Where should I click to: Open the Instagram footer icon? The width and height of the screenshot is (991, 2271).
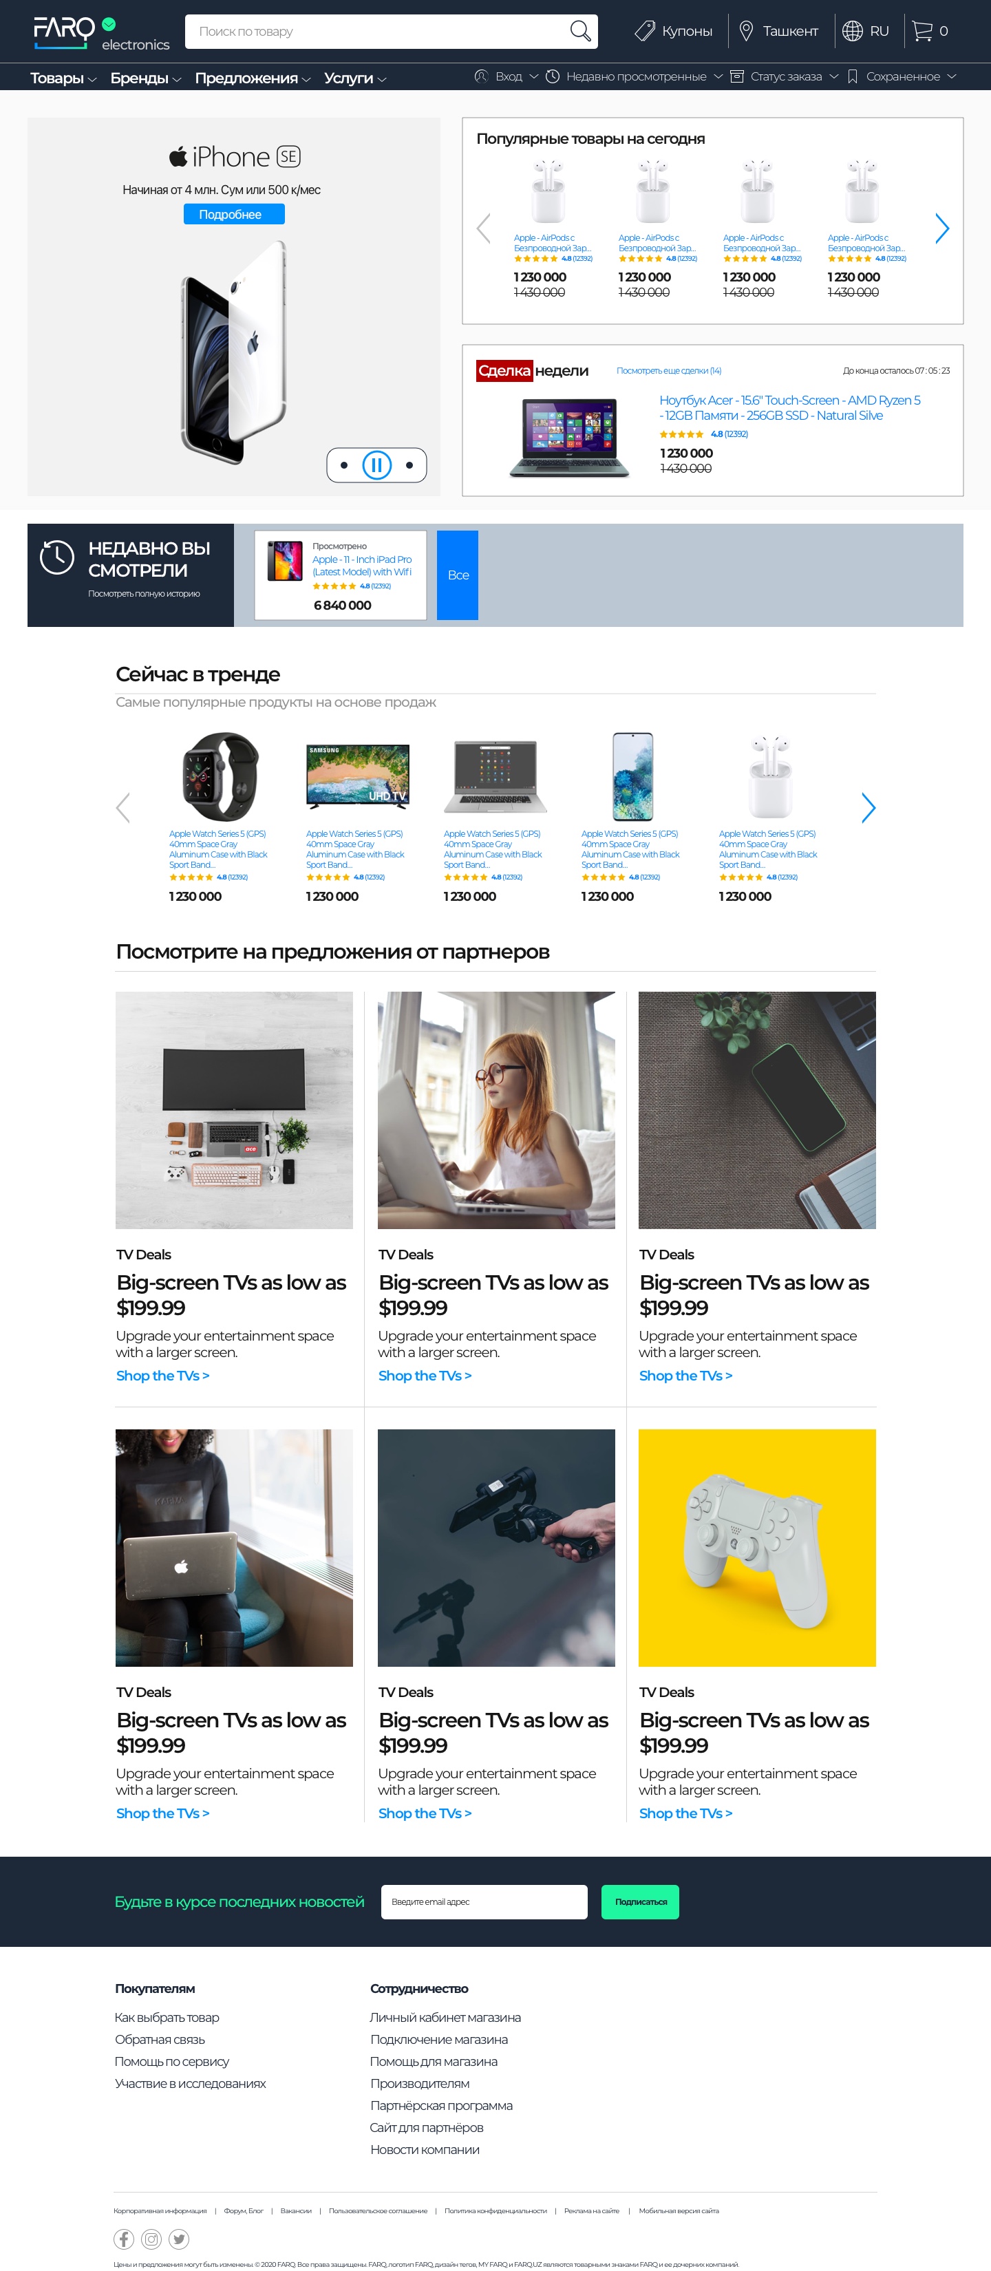click(151, 2239)
